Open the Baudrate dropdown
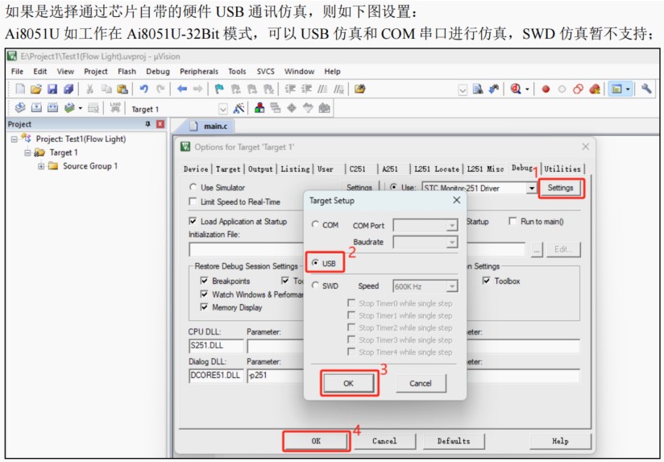The width and height of the screenshot is (664, 462). [452, 242]
